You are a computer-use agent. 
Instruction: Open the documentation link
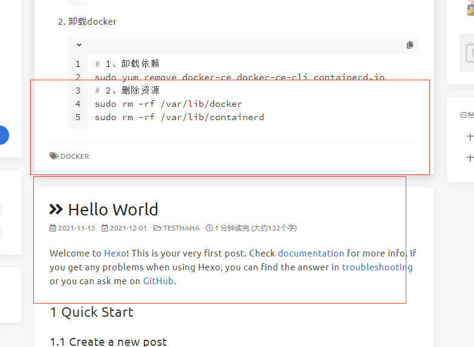(x=311, y=253)
